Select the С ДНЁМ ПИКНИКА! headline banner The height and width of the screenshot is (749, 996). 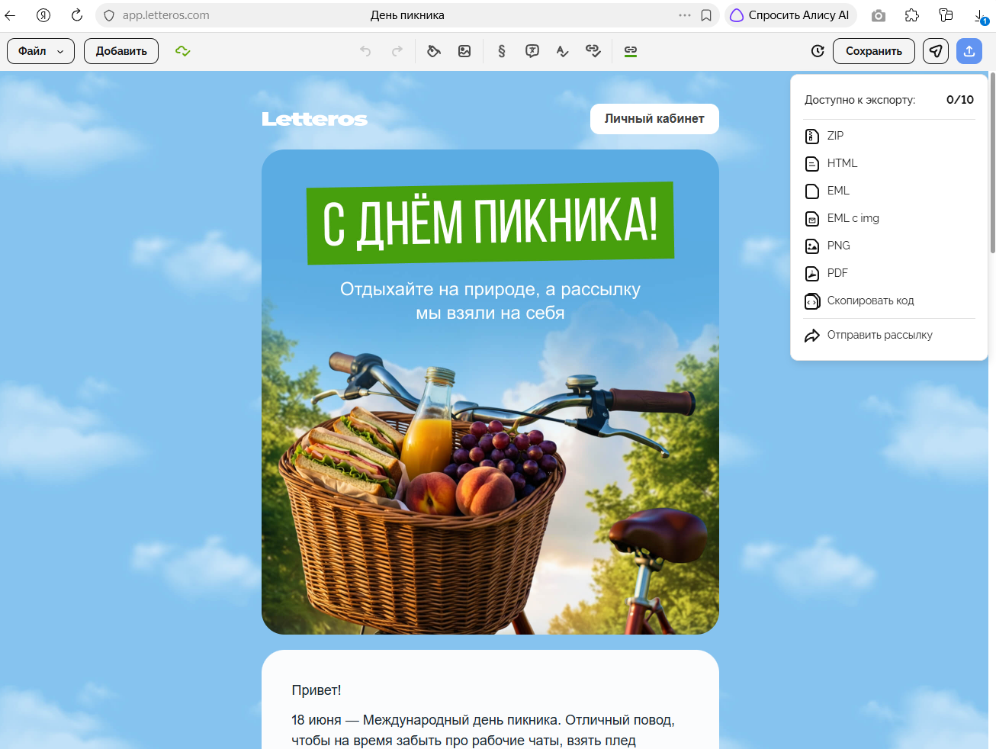pos(490,223)
